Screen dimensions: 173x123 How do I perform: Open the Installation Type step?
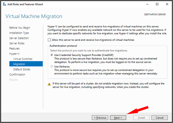tap(19, 33)
